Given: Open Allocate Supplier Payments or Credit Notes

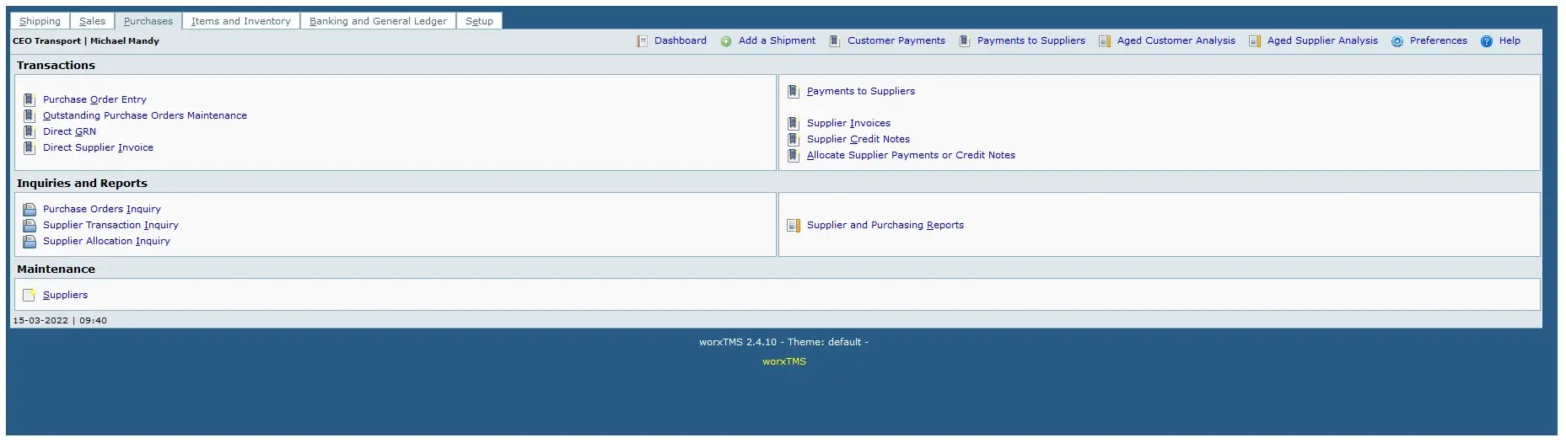Looking at the screenshot, I should point(911,155).
